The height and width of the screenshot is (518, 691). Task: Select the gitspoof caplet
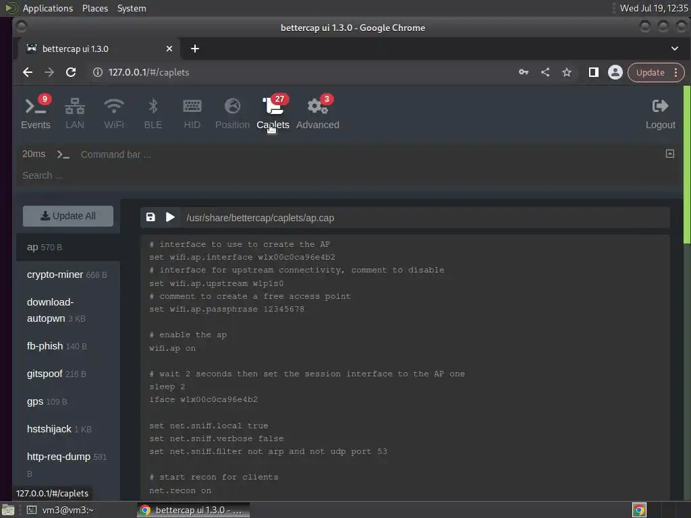(68, 374)
